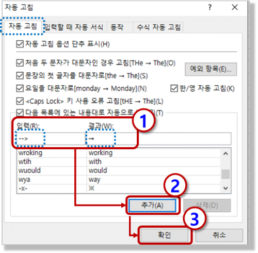The width and height of the screenshot is (258, 253).
Task: Toggle 문장의 첫 글자를 대문자로 checkbox
Action: (20, 75)
